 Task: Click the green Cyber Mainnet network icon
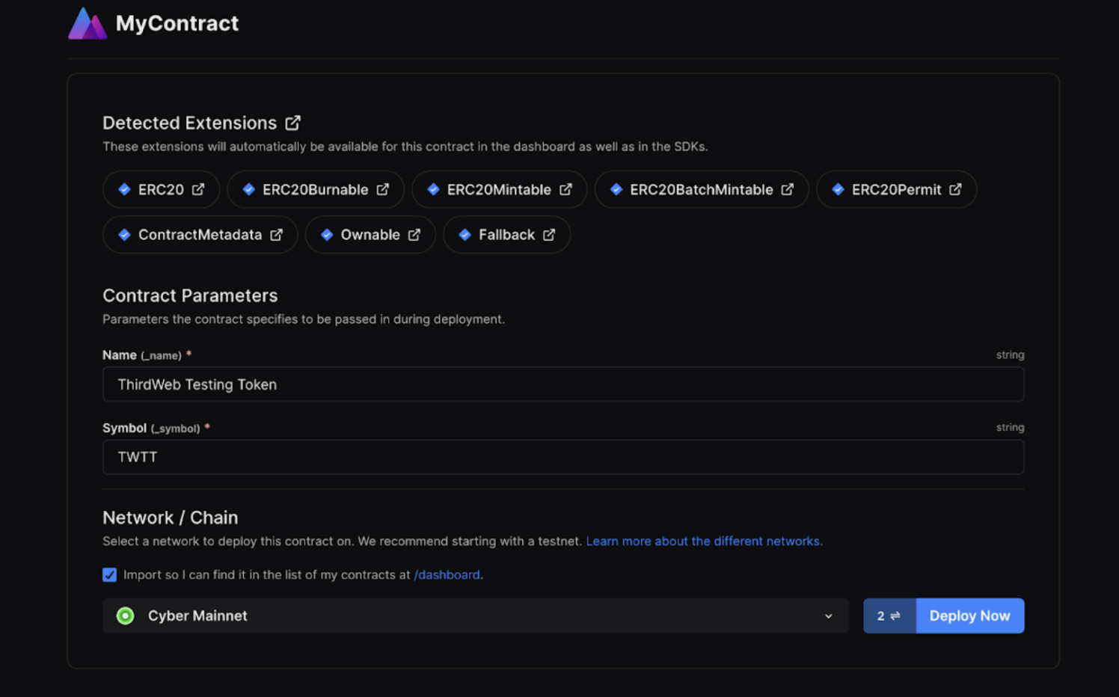126,616
